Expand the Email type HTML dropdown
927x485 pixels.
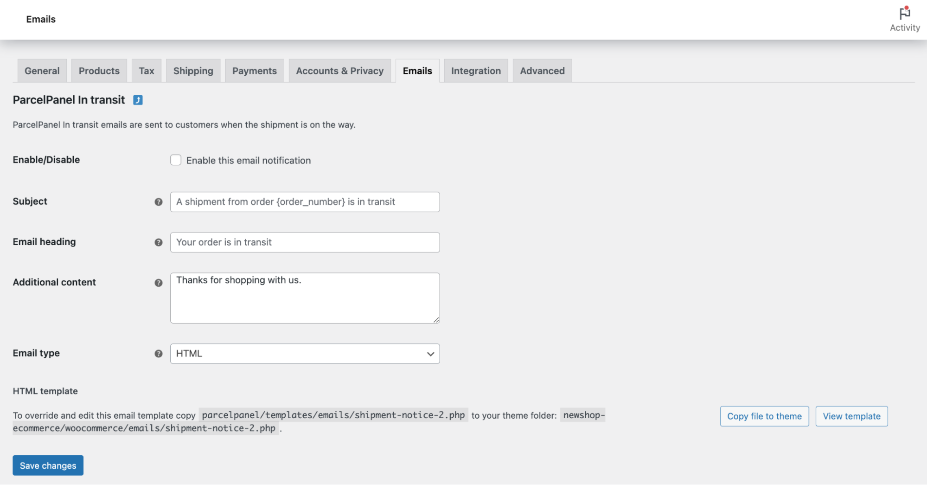pyautogui.click(x=305, y=354)
